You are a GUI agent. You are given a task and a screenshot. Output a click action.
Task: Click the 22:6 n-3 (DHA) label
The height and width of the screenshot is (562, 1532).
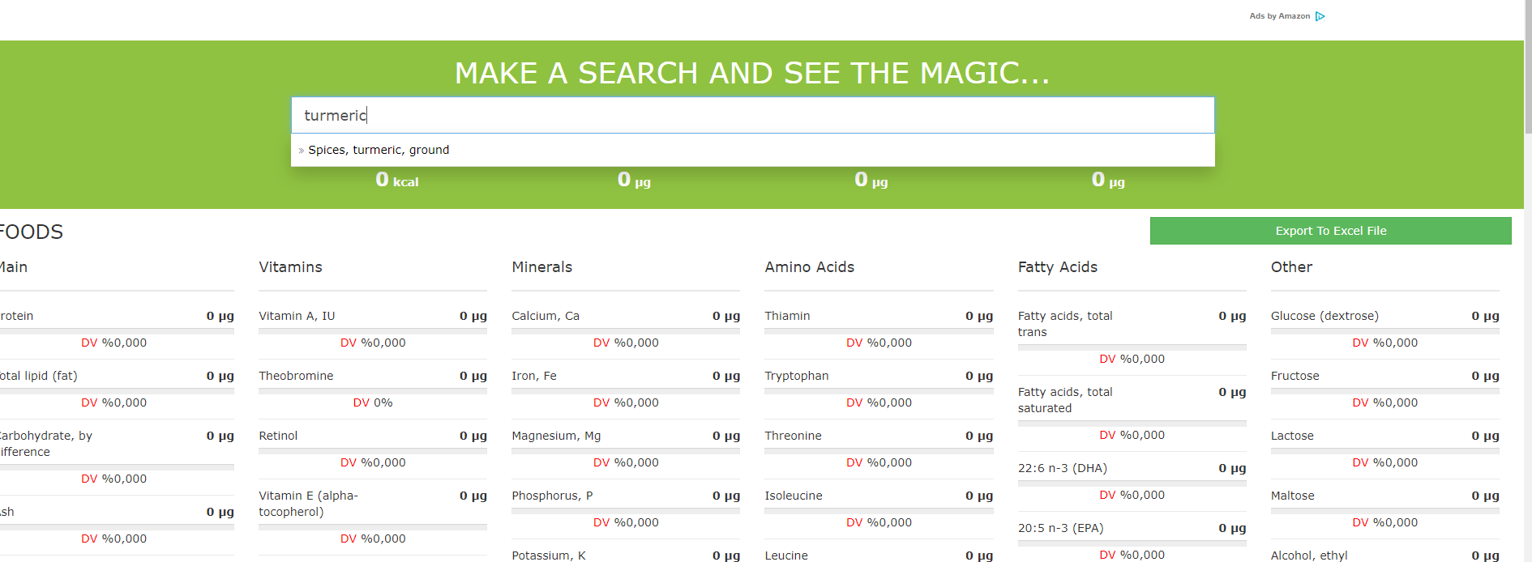[x=1062, y=468]
